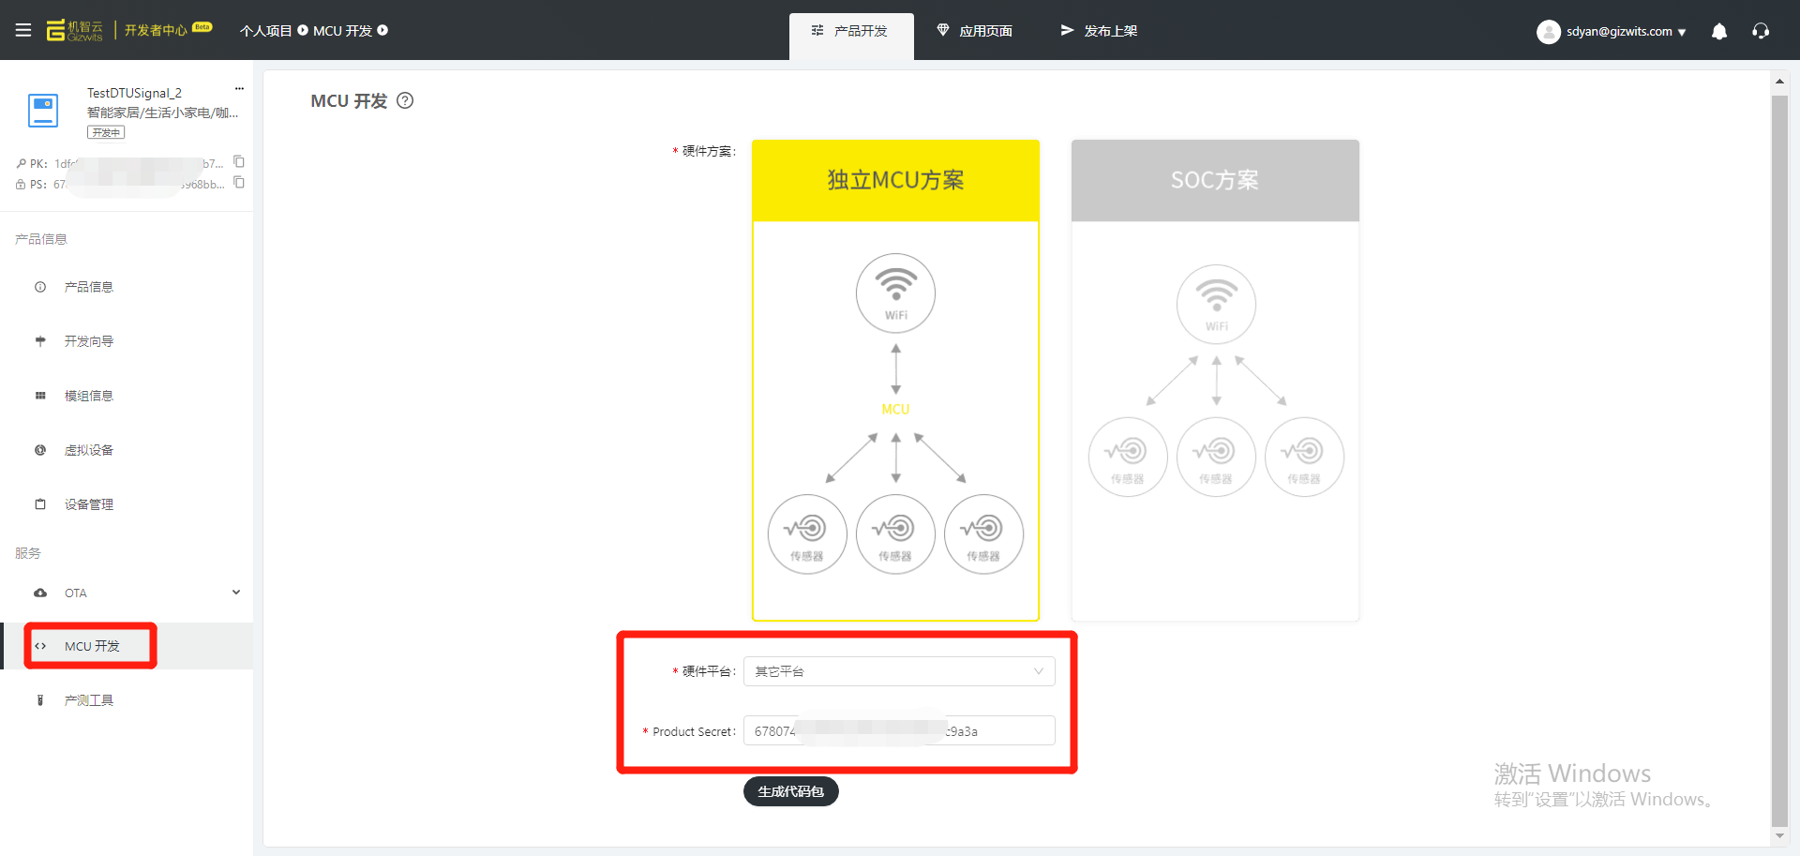Switch to the 应用页面 tab
This screenshot has width=1800, height=856.
tap(975, 30)
